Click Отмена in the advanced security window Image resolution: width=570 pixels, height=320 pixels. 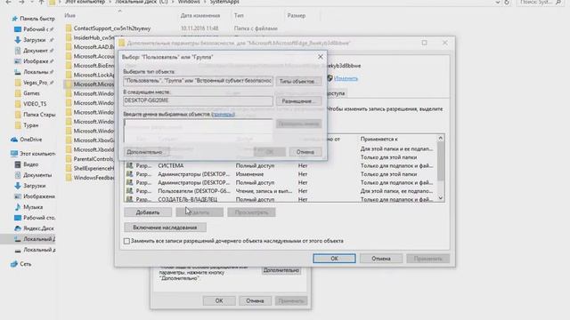(x=380, y=259)
